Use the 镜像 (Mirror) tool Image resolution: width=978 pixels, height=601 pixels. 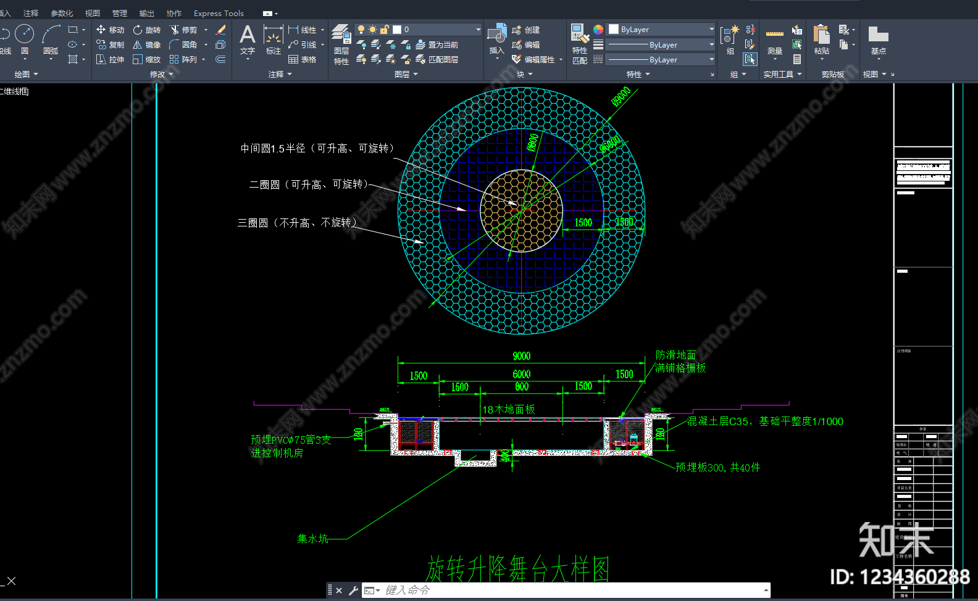pyautogui.click(x=147, y=44)
